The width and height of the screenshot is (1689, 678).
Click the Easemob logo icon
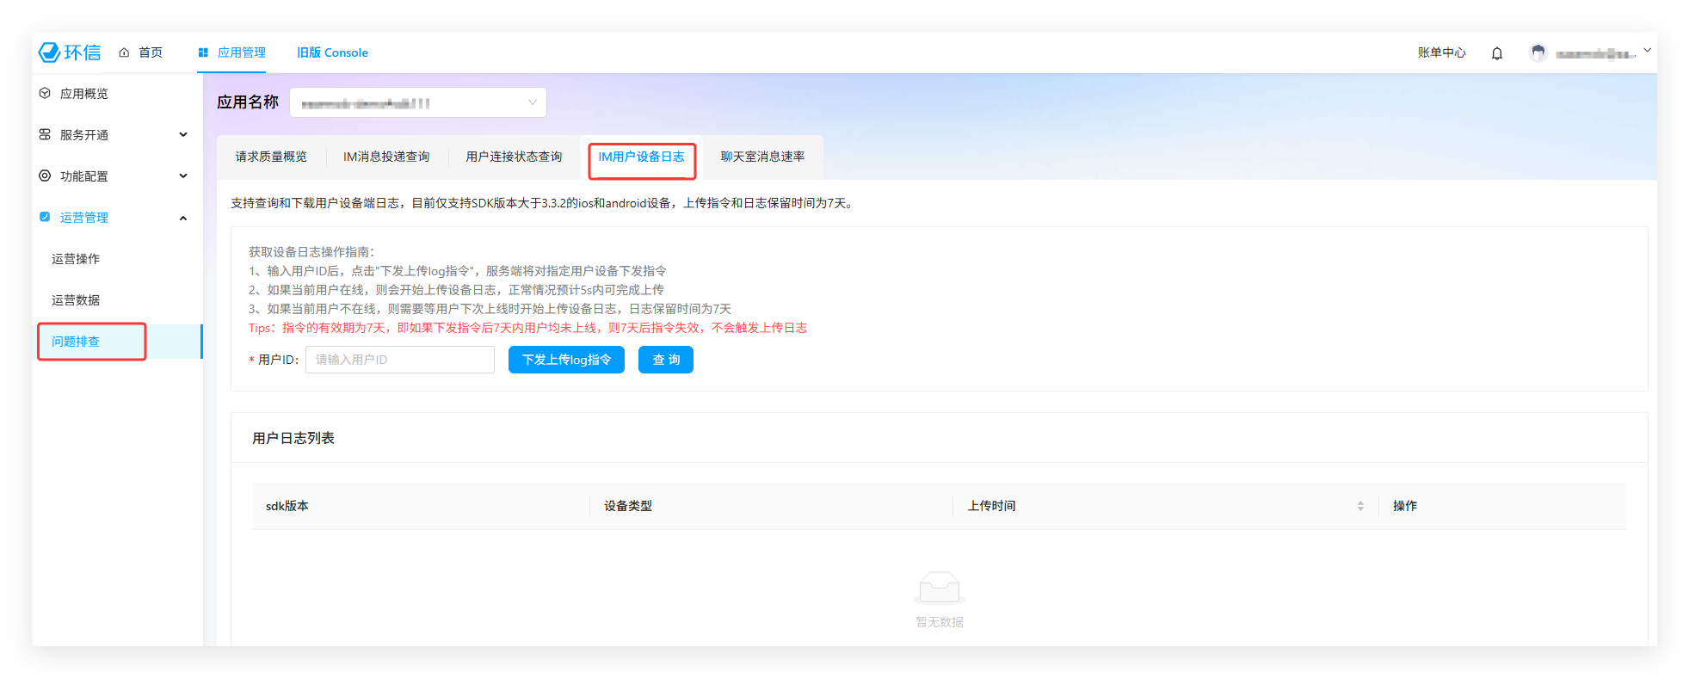[x=50, y=52]
